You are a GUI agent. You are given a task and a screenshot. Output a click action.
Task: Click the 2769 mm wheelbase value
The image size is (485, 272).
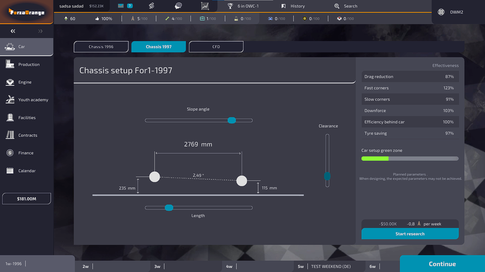198,144
